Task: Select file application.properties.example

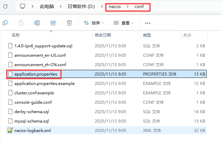Action: pyautogui.click(x=45, y=84)
